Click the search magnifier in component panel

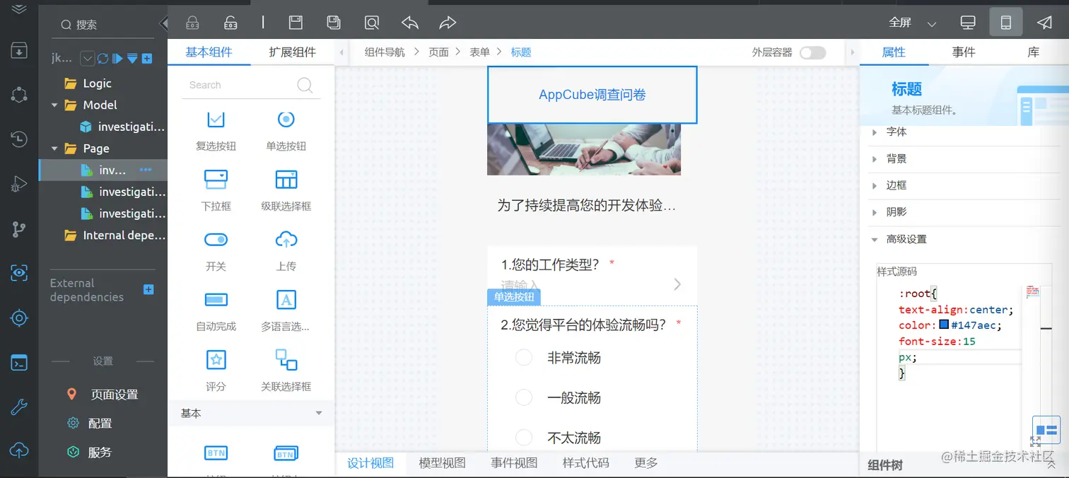(x=305, y=85)
